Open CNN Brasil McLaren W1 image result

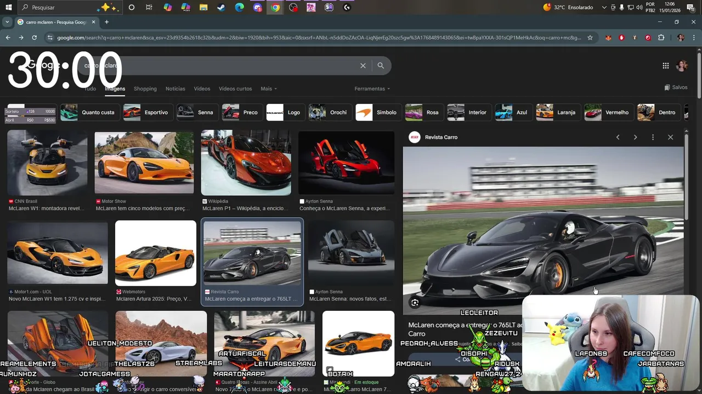click(x=47, y=163)
